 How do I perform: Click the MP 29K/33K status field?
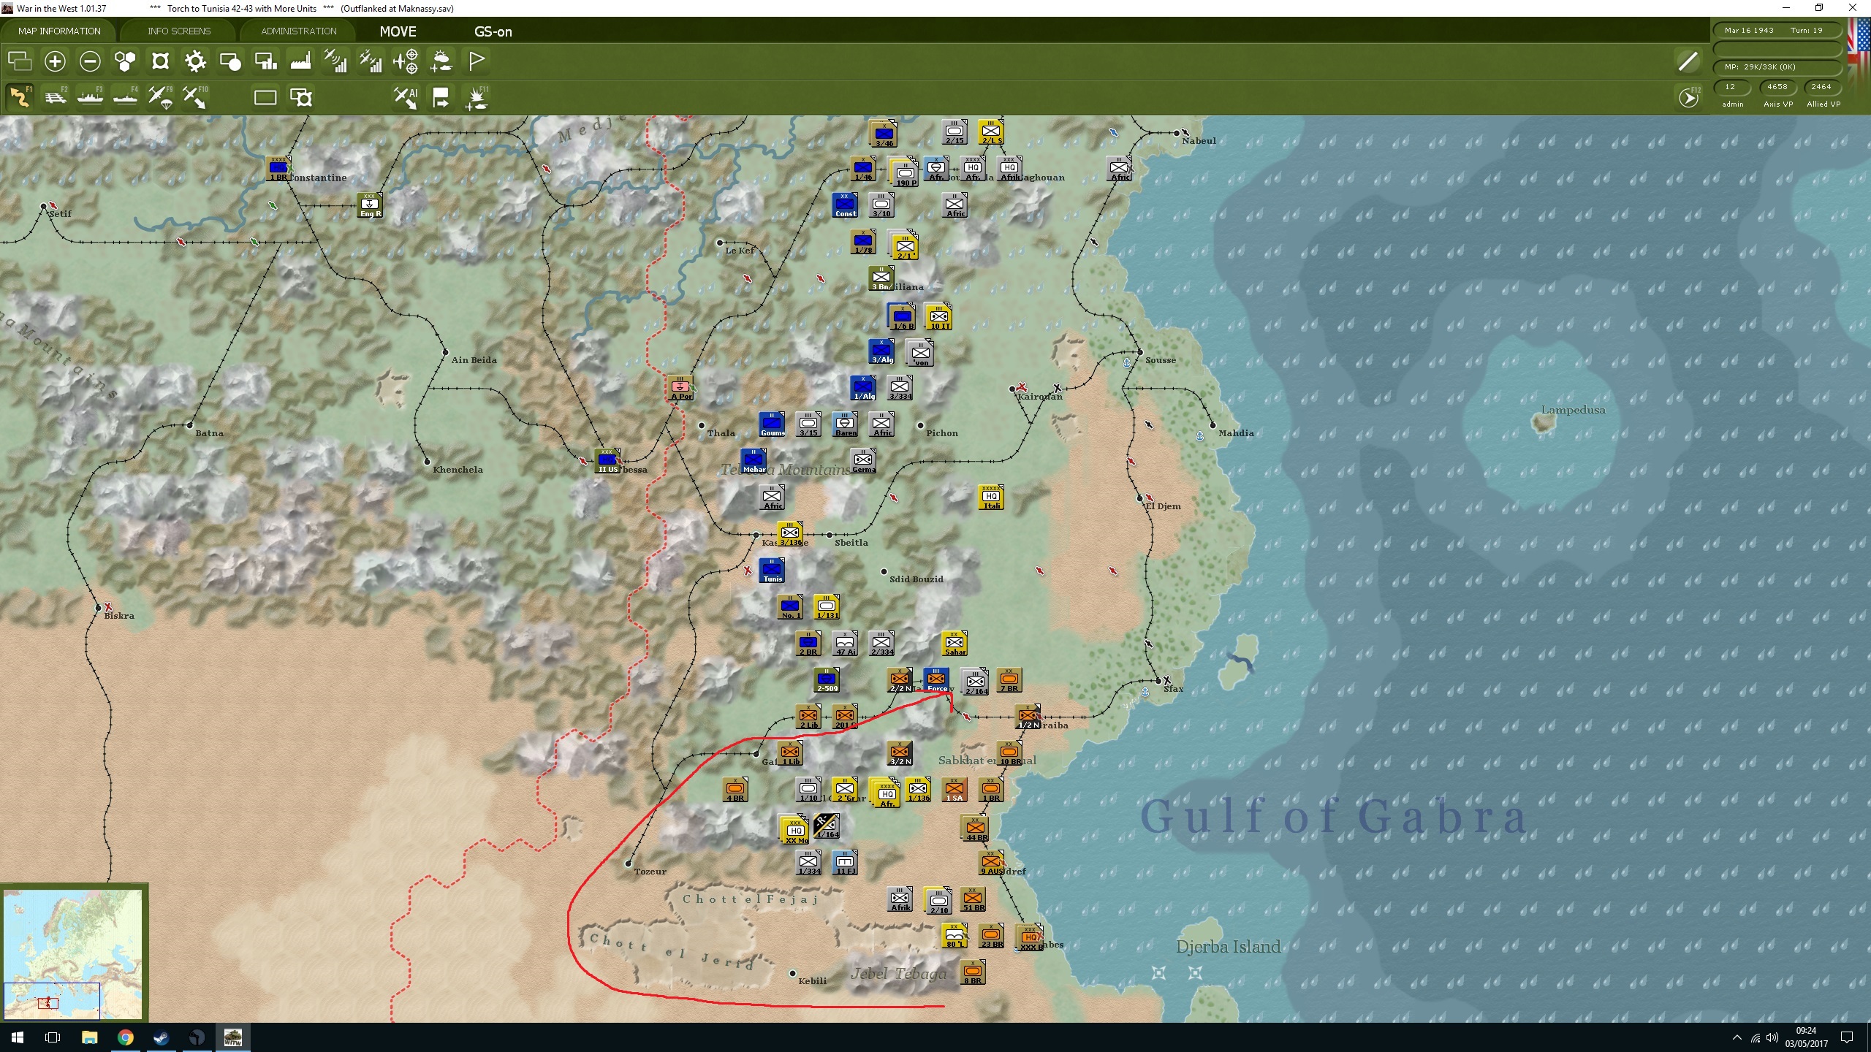pos(1777,67)
